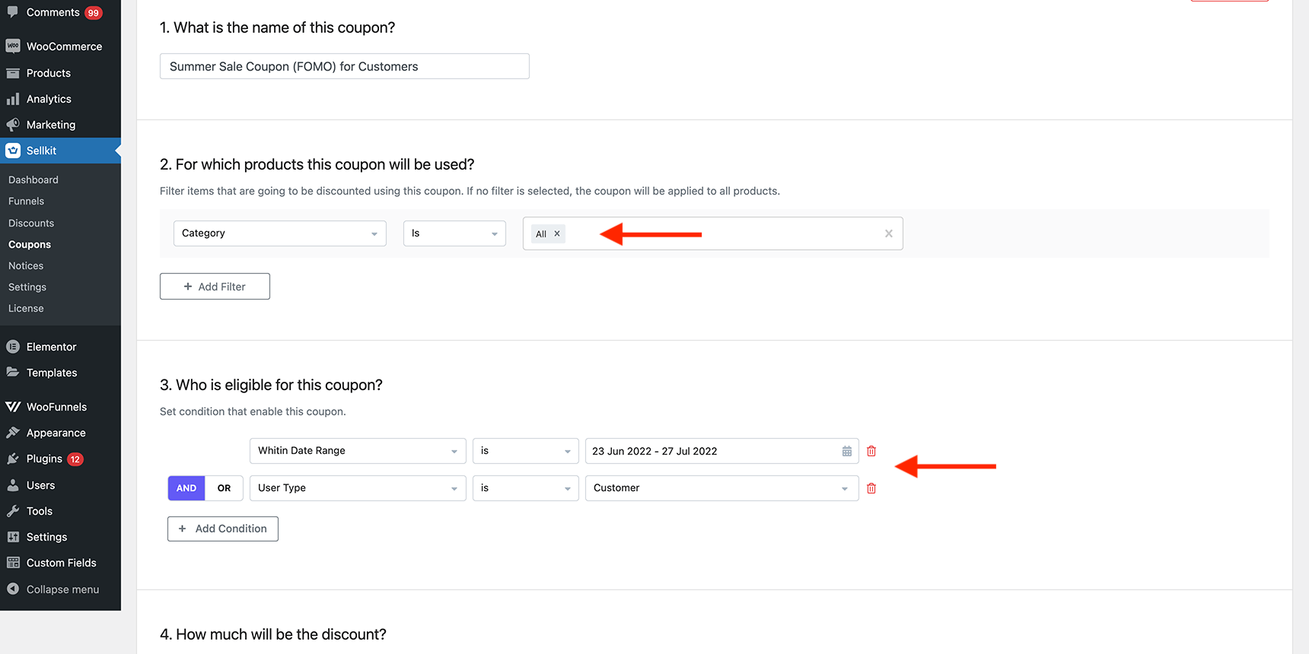Remove the All category tag
The height and width of the screenshot is (654, 1309).
[557, 233]
